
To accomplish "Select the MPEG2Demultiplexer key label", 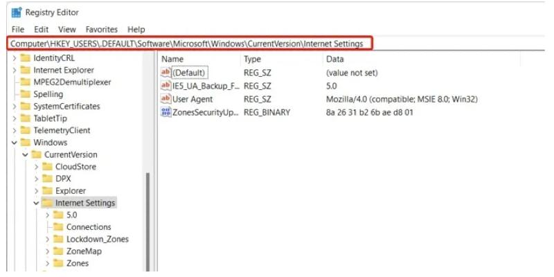I will click(72, 82).
